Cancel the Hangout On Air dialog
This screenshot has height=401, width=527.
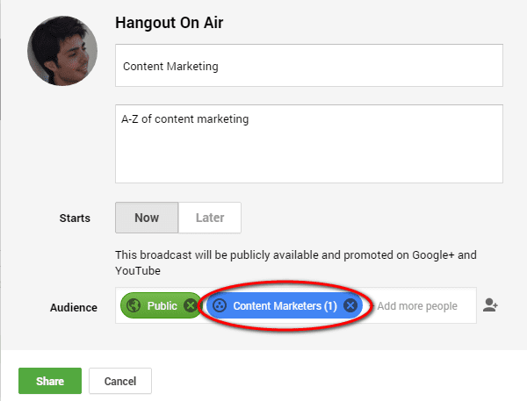coord(120,382)
